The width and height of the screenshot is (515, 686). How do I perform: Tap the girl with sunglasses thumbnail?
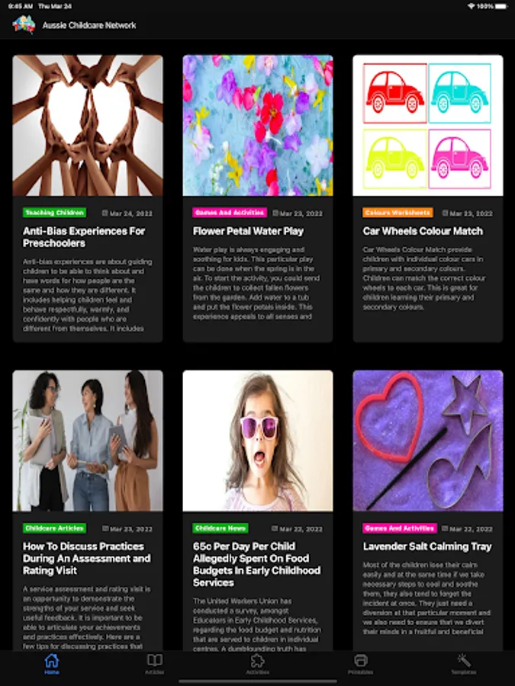coord(258,441)
